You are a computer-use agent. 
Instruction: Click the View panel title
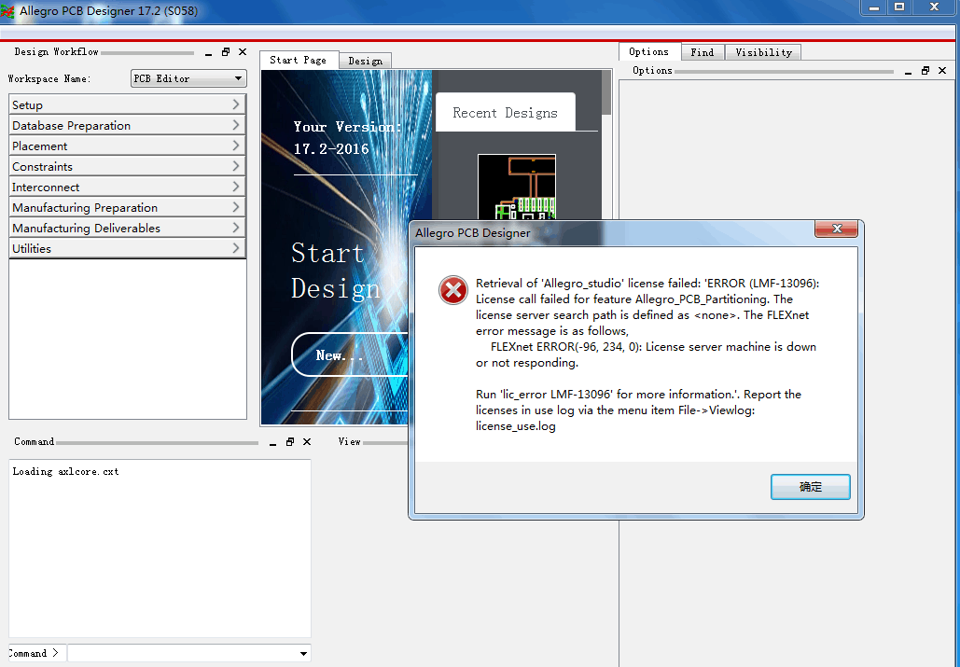click(350, 442)
